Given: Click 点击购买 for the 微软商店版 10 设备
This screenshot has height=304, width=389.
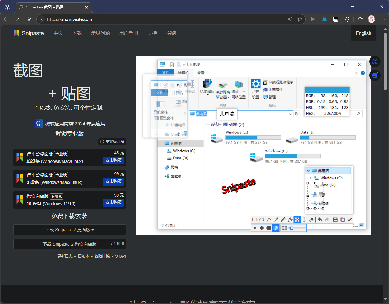Looking at the screenshot, I should click(x=113, y=203).
